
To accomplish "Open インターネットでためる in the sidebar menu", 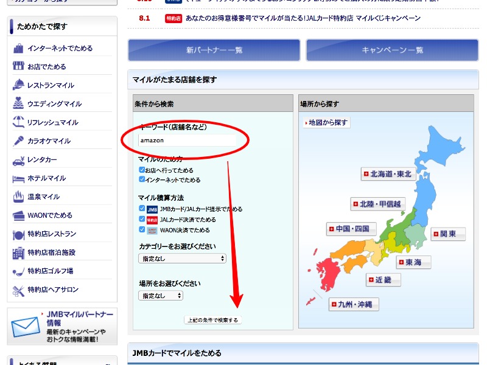I will 60,48.
